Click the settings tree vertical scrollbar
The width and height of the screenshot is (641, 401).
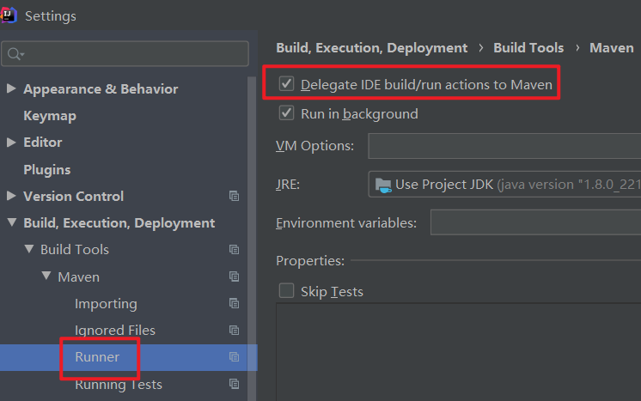[252, 239]
